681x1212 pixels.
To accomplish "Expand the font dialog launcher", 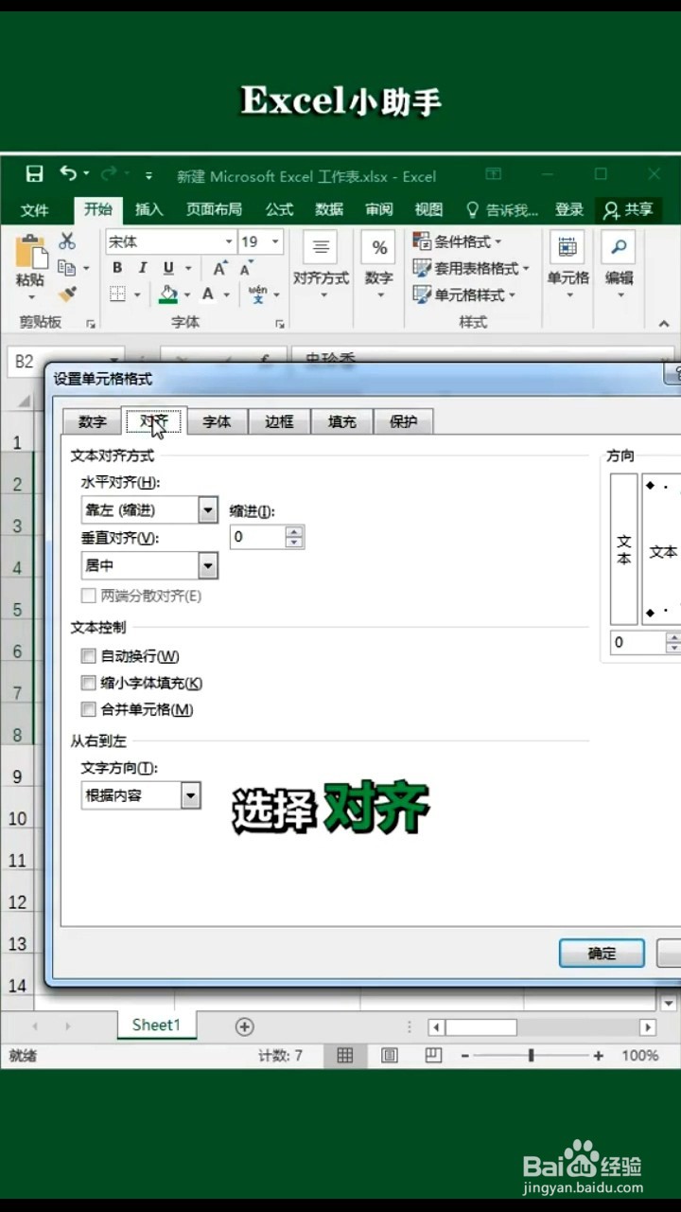I will 280,324.
